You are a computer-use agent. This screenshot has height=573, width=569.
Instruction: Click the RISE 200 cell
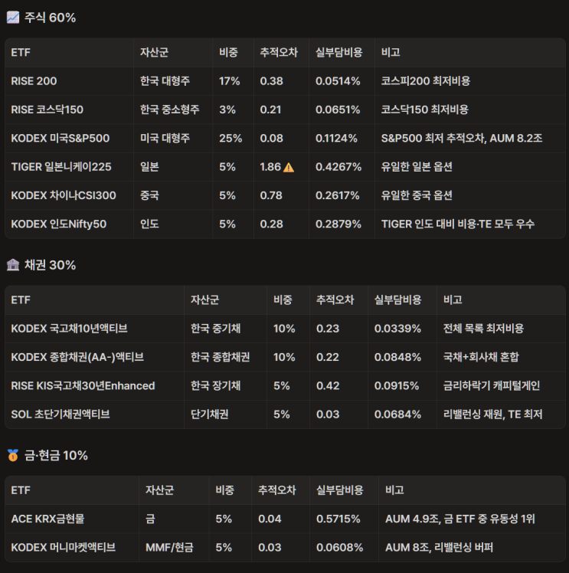(x=34, y=81)
